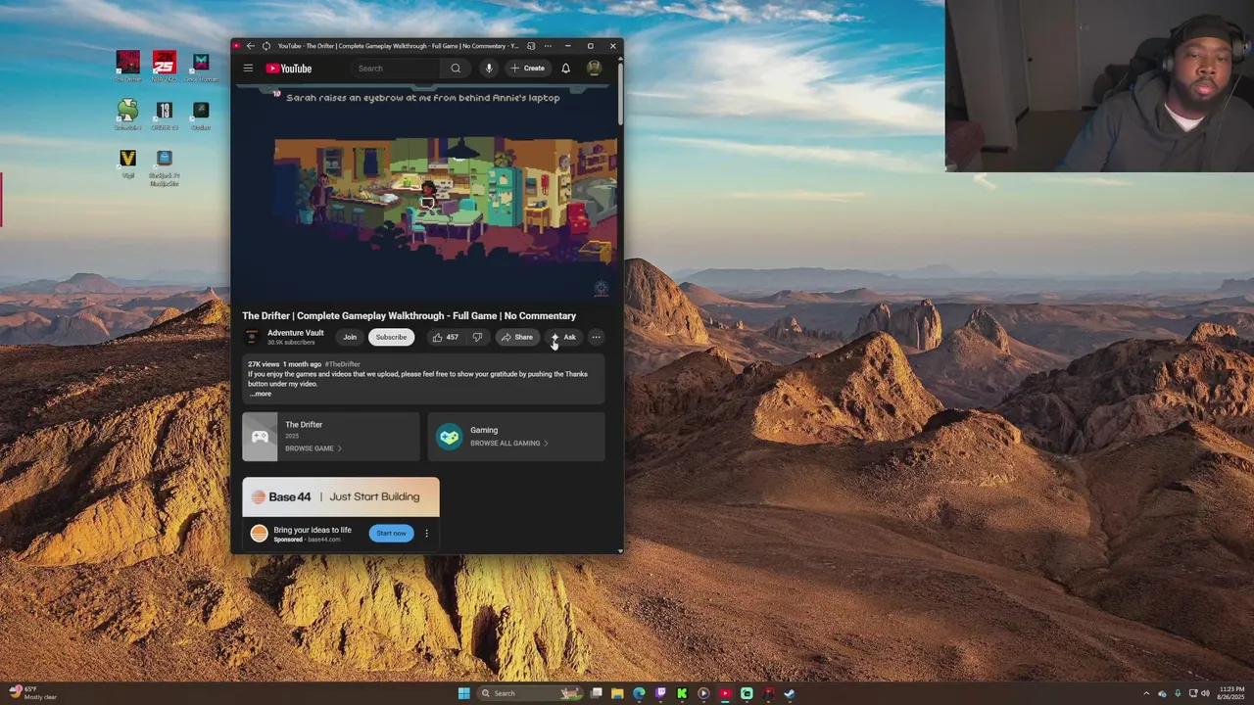Select The Drifter desktop shortcut
The image size is (1254, 705).
[127, 66]
